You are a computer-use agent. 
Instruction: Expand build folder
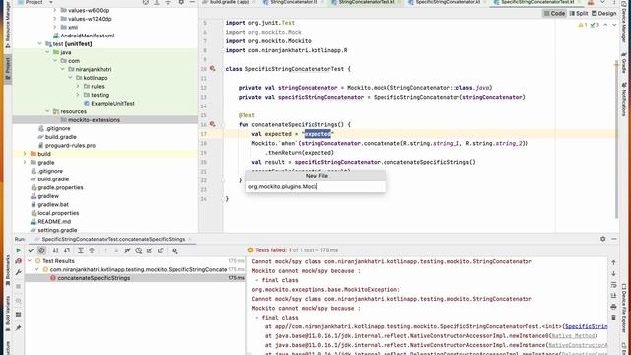[x=25, y=154]
